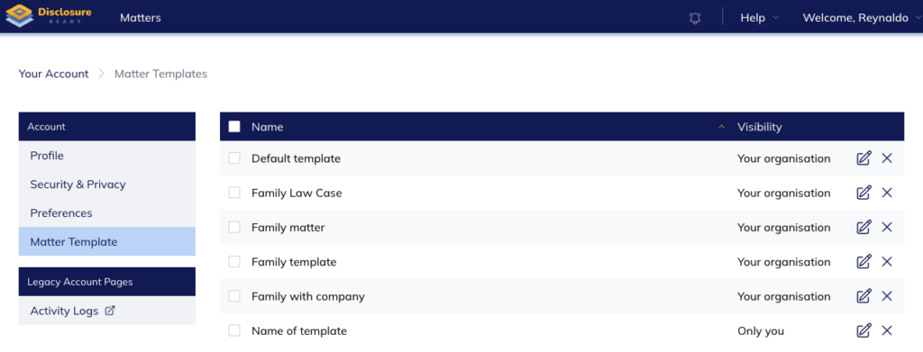Viewport: 923px width, 352px height.
Task: Delete the Family template entry
Action: point(887,261)
